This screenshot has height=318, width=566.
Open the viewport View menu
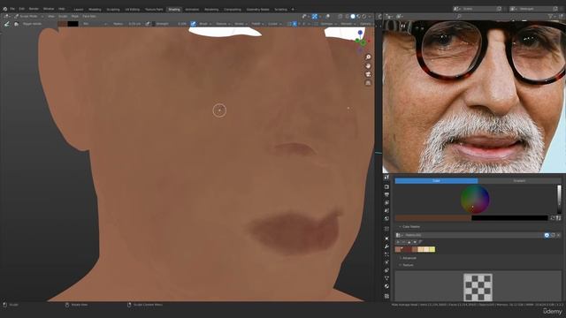51,16
